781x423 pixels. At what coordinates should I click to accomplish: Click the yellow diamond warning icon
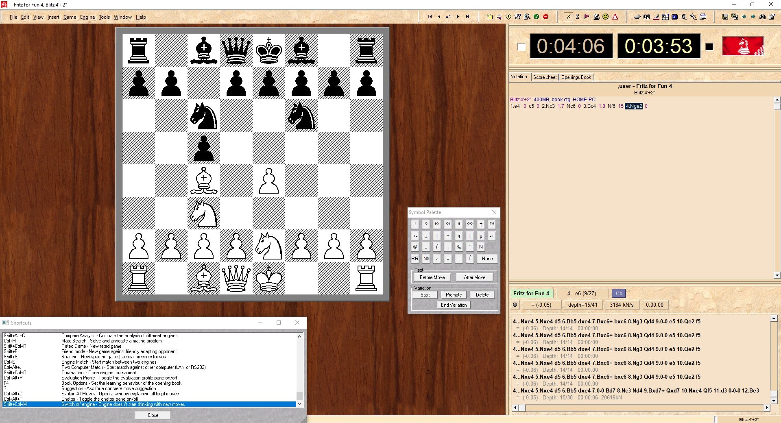[508, 17]
